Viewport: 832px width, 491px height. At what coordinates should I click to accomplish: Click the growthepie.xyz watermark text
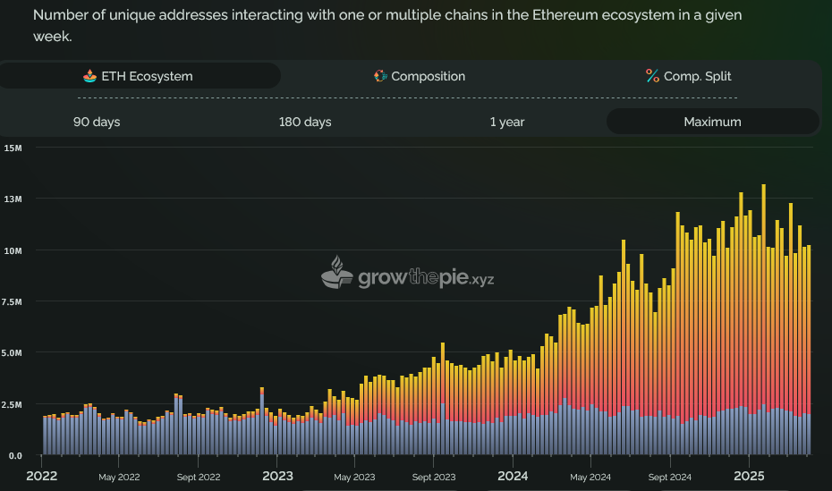[x=426, y=278]
